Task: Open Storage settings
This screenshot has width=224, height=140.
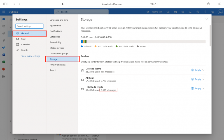Action: (x=62, y=59)
